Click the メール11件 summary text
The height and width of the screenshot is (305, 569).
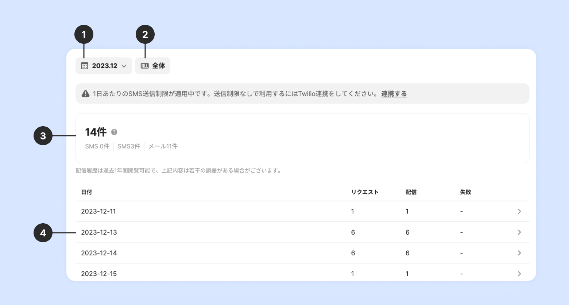tap(163, 146)
